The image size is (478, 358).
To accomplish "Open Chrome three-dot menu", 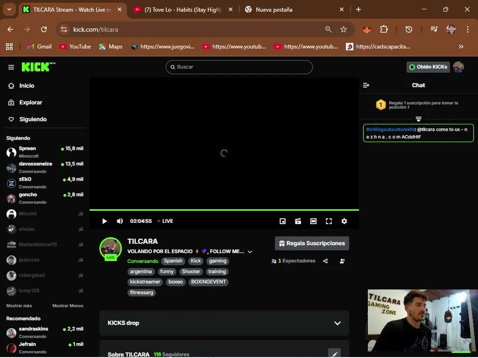I will coord(468,29).
